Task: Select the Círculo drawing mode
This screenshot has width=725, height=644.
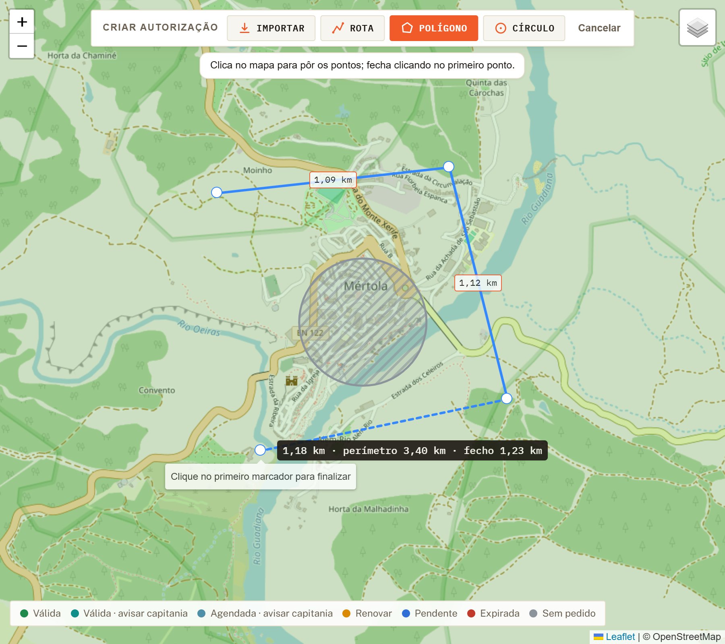Action: tap(524, 28)
